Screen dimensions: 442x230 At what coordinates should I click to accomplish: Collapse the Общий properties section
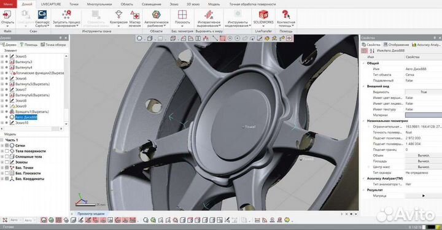[x=363, y=63]
